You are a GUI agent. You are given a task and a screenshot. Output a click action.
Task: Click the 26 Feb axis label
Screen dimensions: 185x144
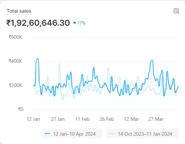107,119
